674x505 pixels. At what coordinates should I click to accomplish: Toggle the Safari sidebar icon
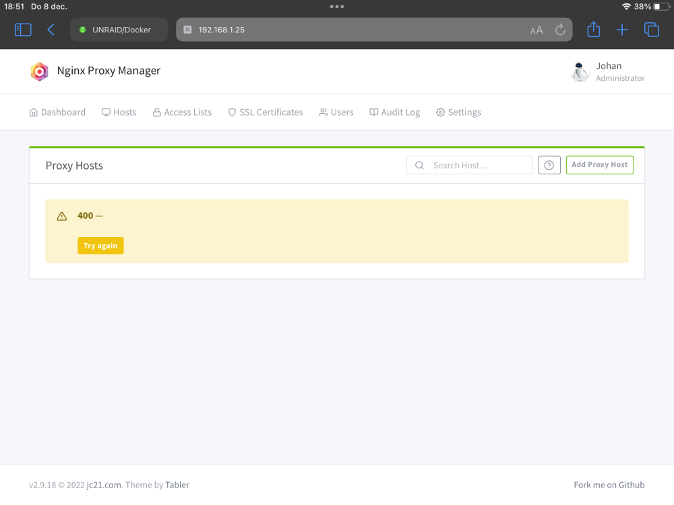coord(23,30)
